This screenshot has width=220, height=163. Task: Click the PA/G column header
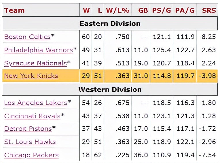185,11
